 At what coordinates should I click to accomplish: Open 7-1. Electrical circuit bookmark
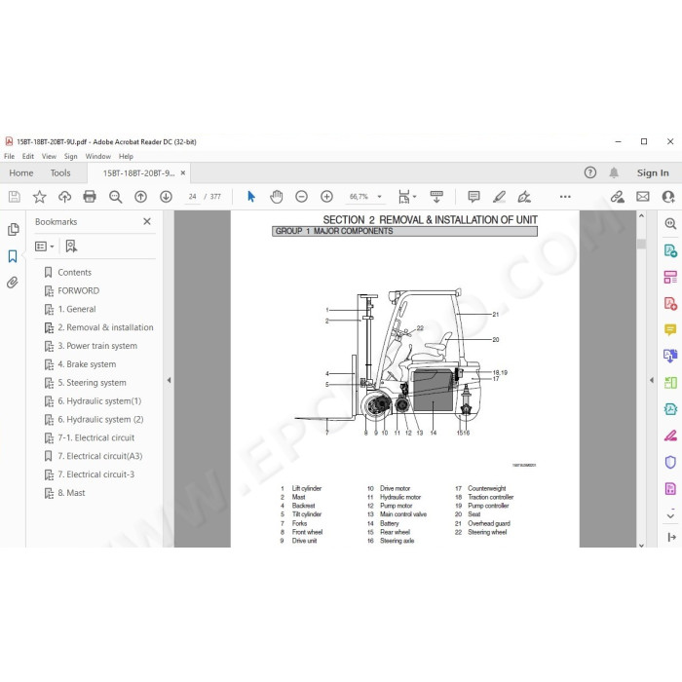[95, 438]
